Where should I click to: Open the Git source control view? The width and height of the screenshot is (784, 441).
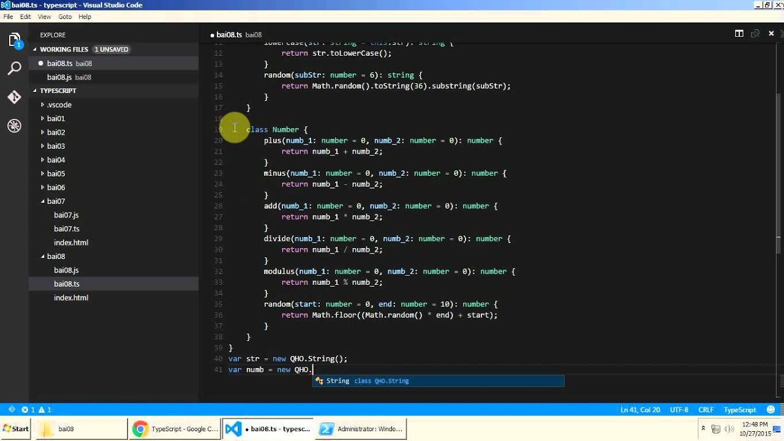click(14, 97)
